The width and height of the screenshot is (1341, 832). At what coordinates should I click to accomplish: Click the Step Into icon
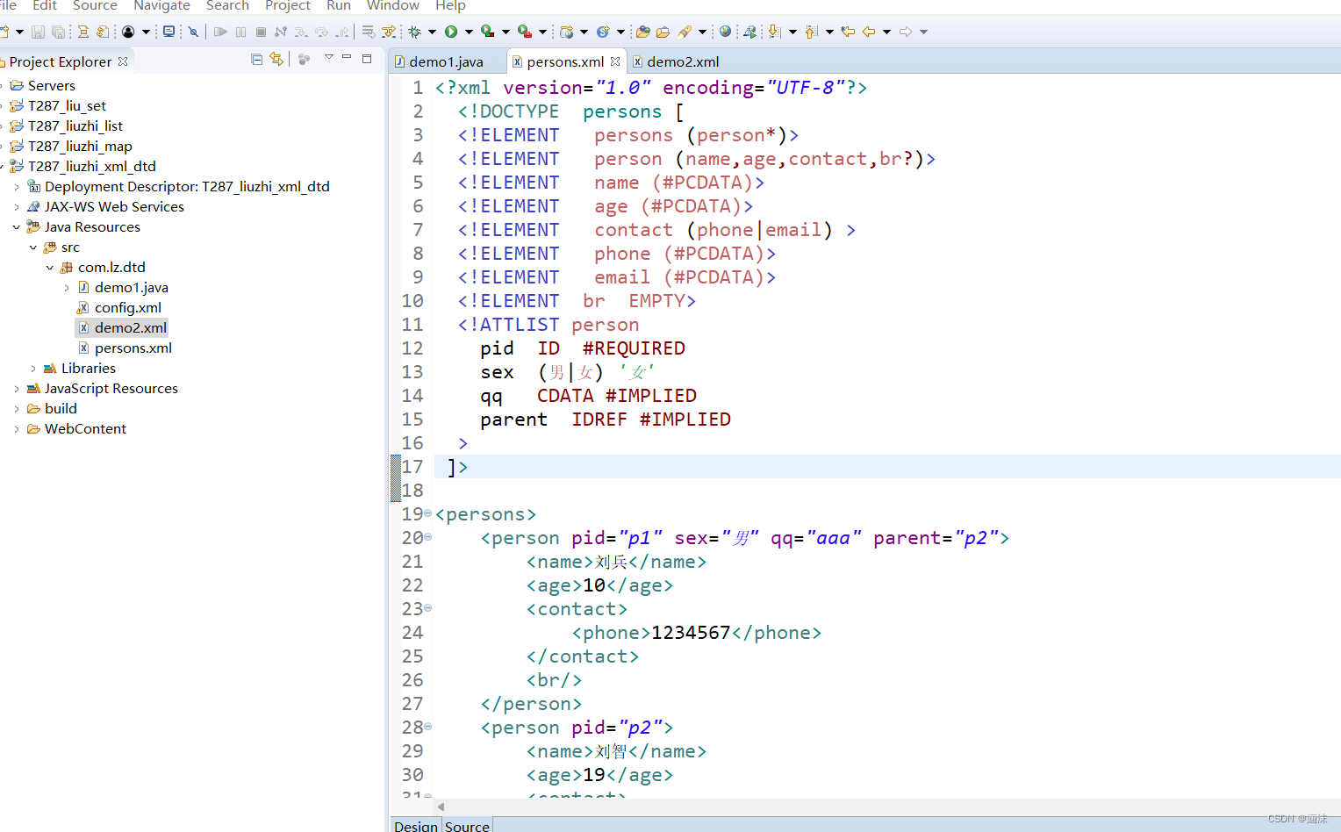coord(301,32)
